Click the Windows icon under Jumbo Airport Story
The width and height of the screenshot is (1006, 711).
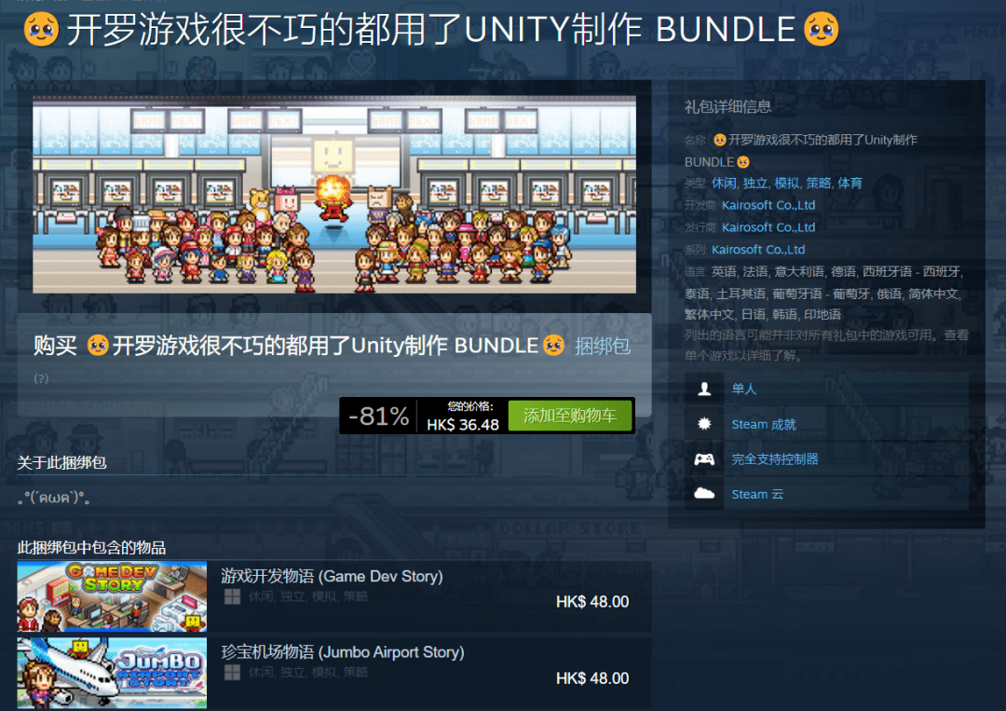[232, 673]
